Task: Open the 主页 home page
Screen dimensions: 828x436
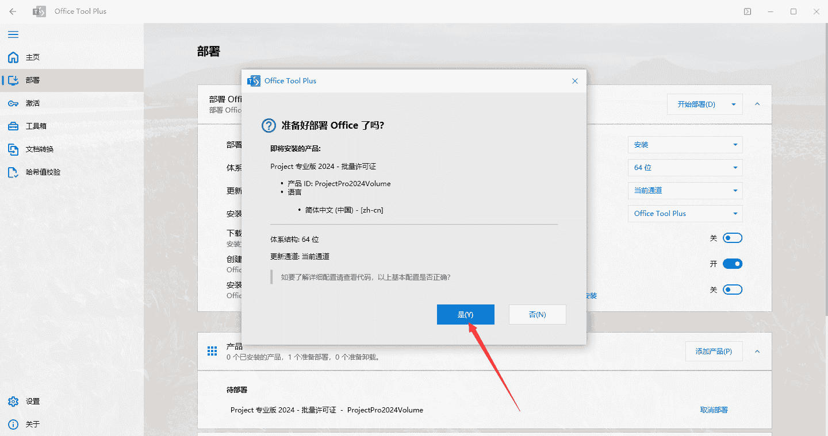Action: pyautogui.click(x=72, y=57)
